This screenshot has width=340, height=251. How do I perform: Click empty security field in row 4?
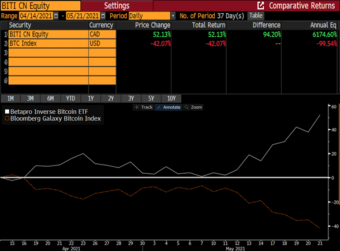point(48,62)
